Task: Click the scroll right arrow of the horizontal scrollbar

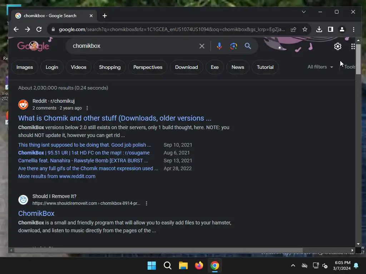Action: point(352,250)
